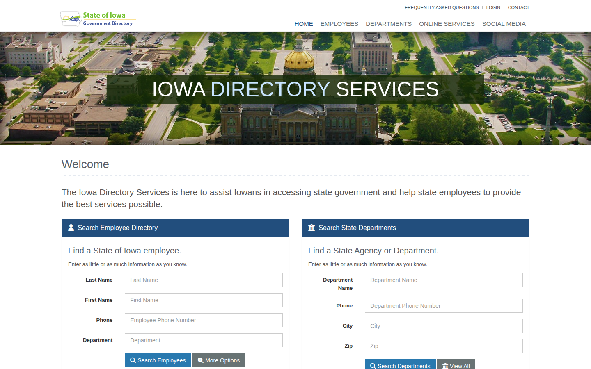Click the building icon in Search State Departments header

[x=312, y=228]
